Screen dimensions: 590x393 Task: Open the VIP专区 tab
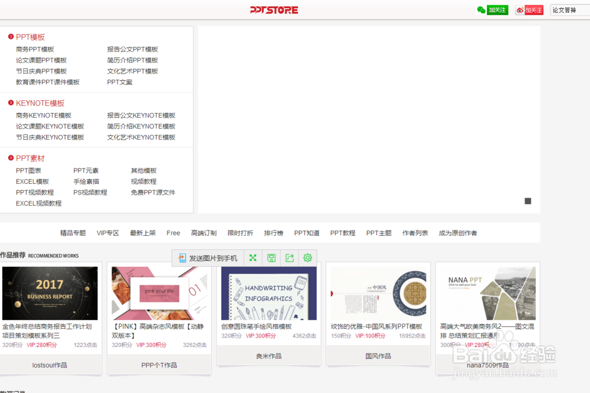point(107,233)
